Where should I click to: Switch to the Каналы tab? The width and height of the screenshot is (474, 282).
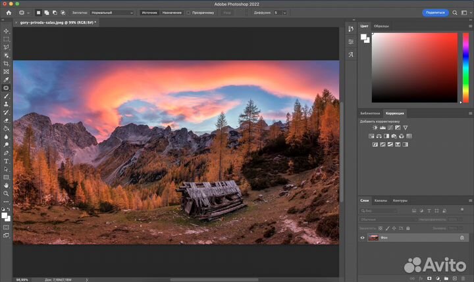pos(381,200)
